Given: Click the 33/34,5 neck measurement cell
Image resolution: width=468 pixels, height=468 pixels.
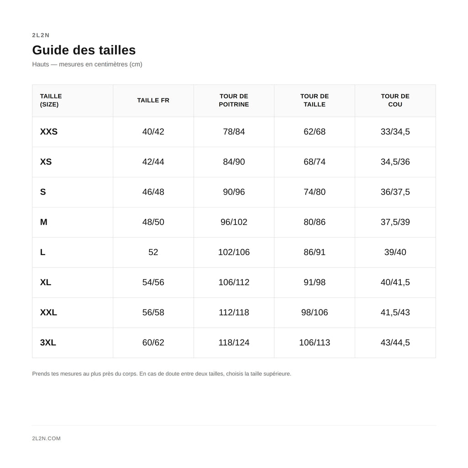Looking at the screenshot, I should pos(395,132).
